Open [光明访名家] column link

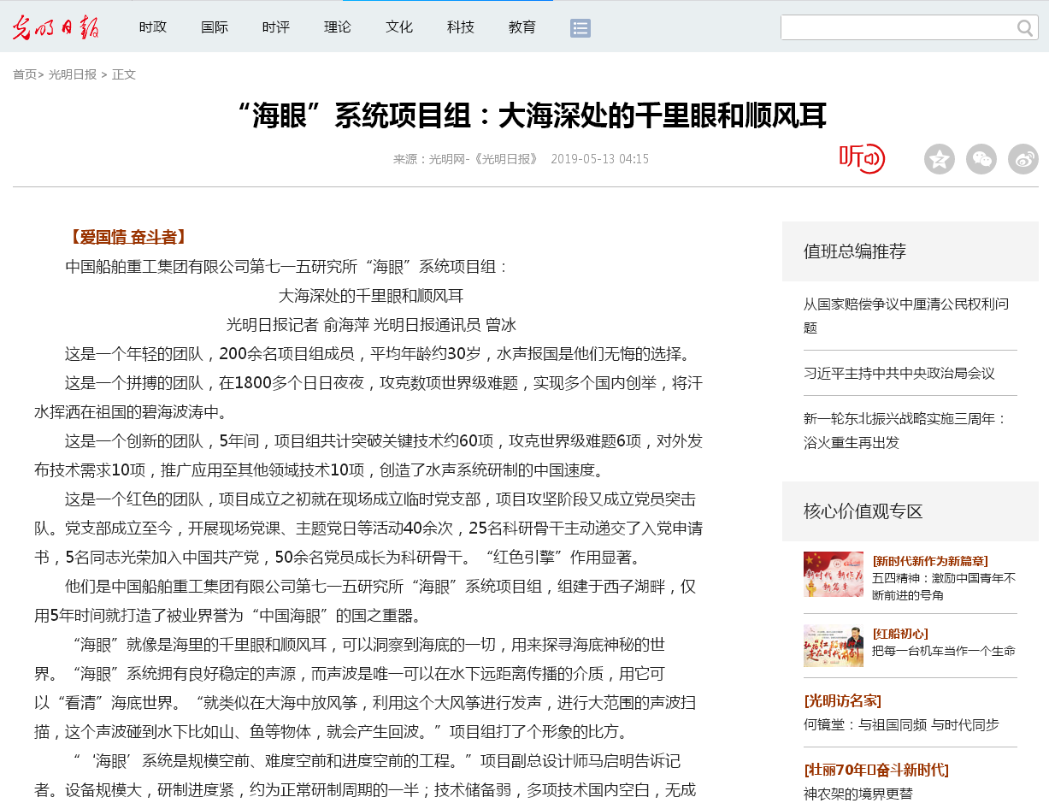point(843,701)
